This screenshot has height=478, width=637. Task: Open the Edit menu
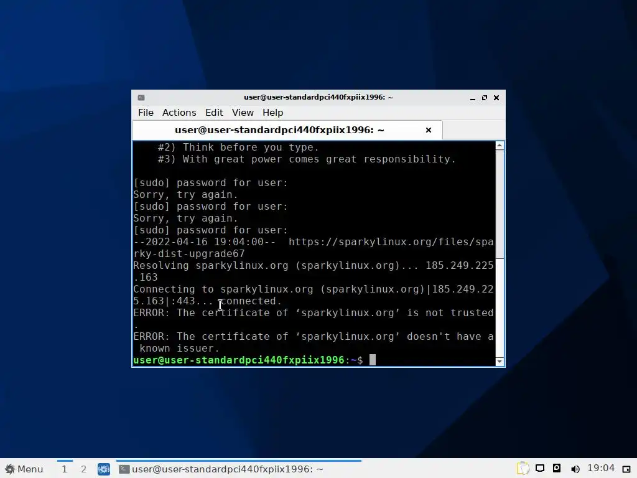[x=214, y=113]
